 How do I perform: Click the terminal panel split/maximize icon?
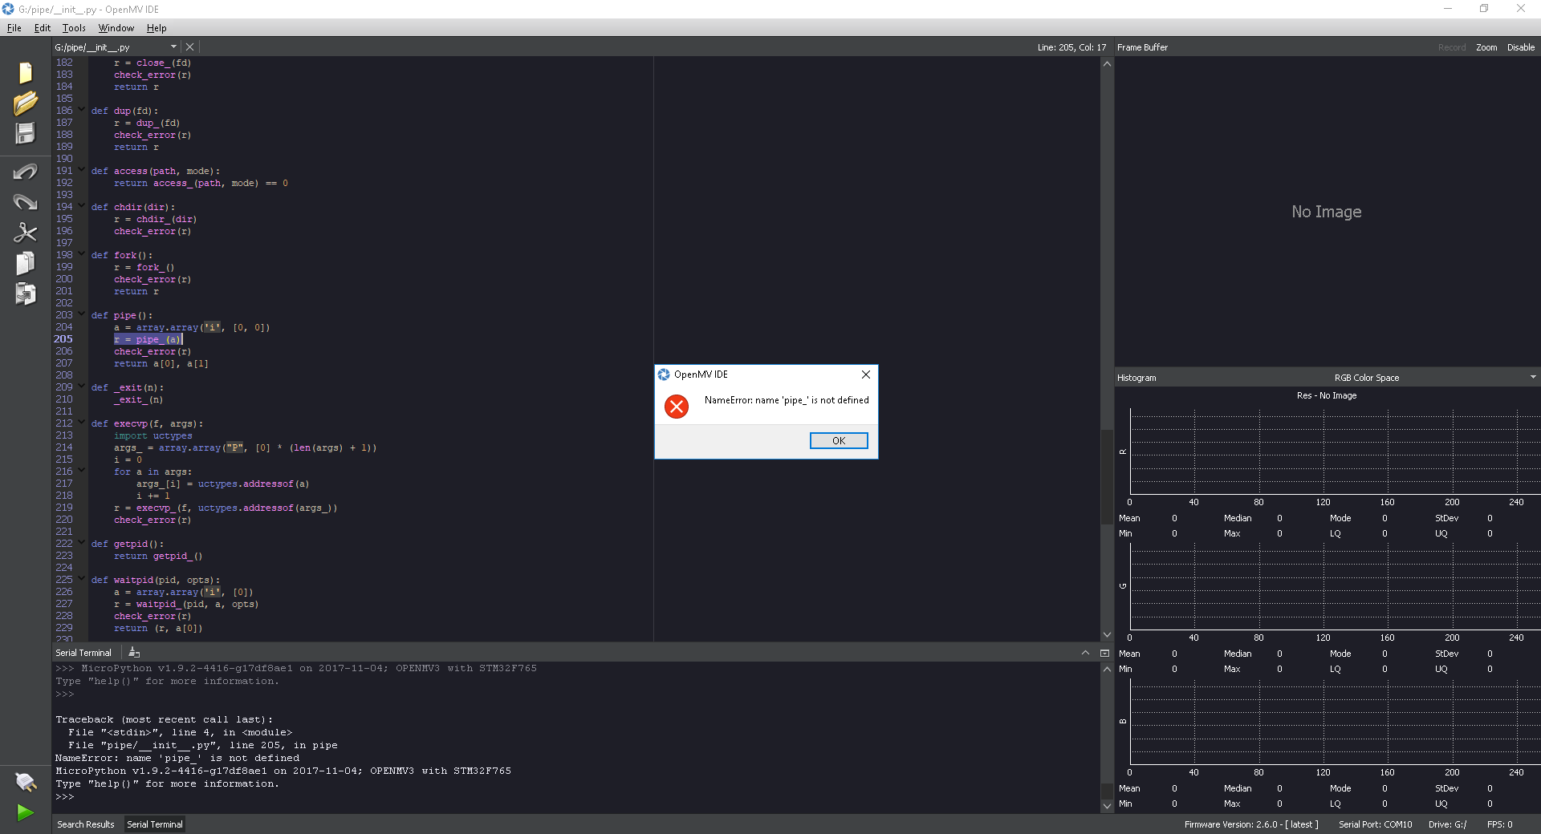[x=1104, y=653]
